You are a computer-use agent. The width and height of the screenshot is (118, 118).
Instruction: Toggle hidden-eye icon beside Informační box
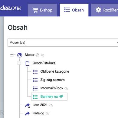point(66,88)
